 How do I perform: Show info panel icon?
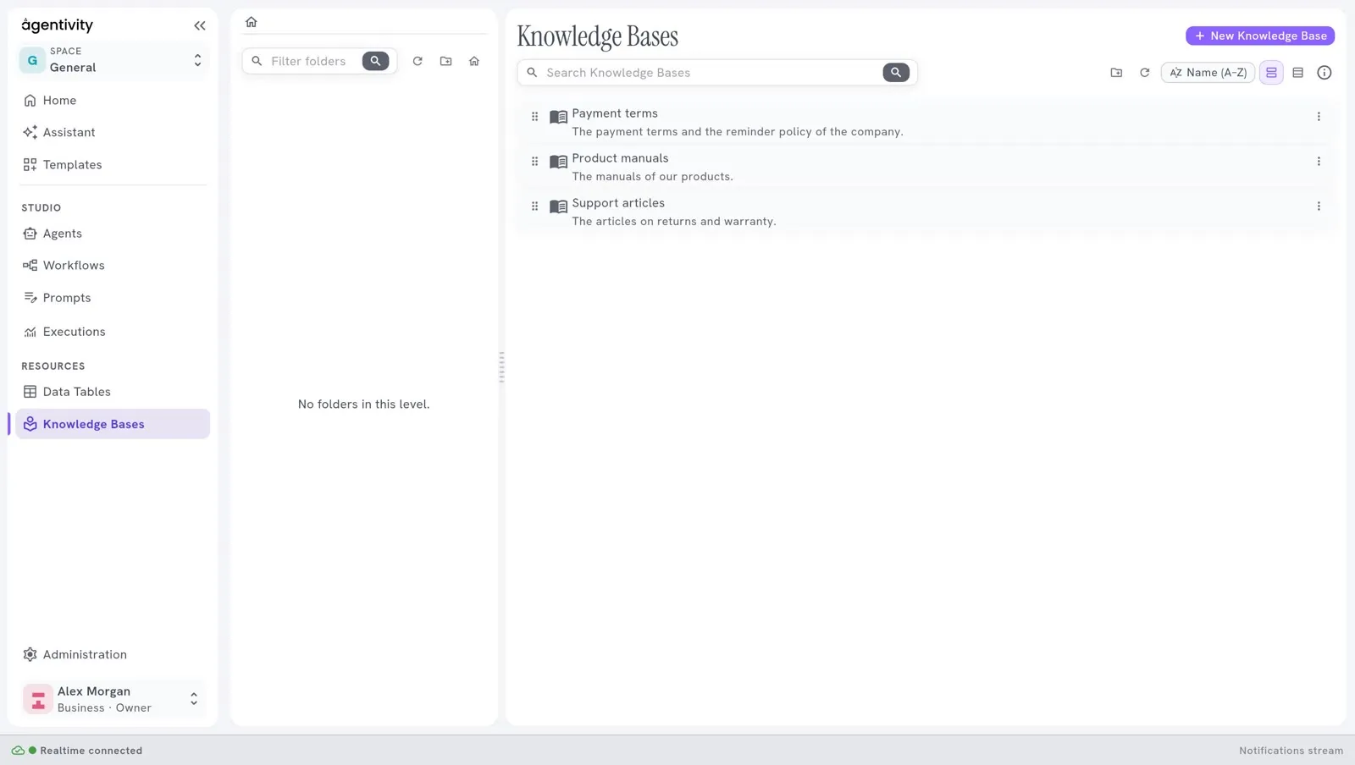[x=1325, y=73]
